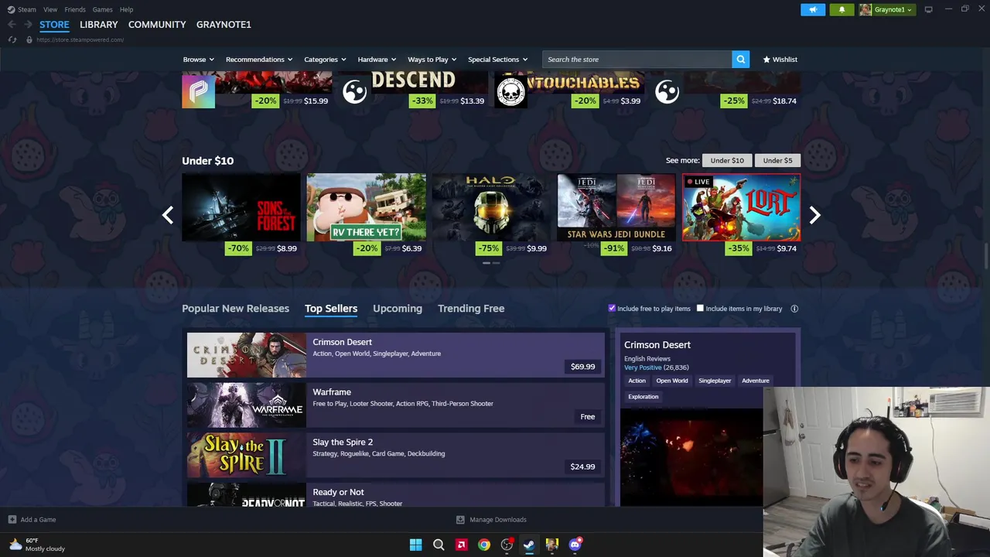Open OBS Studio from taskbar
The height and width of the screenshot is (557, 990).
pyautogui.click(x=507, y=545)
